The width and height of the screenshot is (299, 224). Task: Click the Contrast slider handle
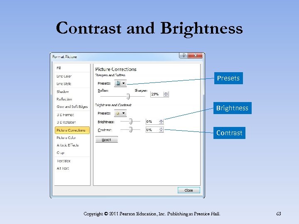tap(131, 130)
